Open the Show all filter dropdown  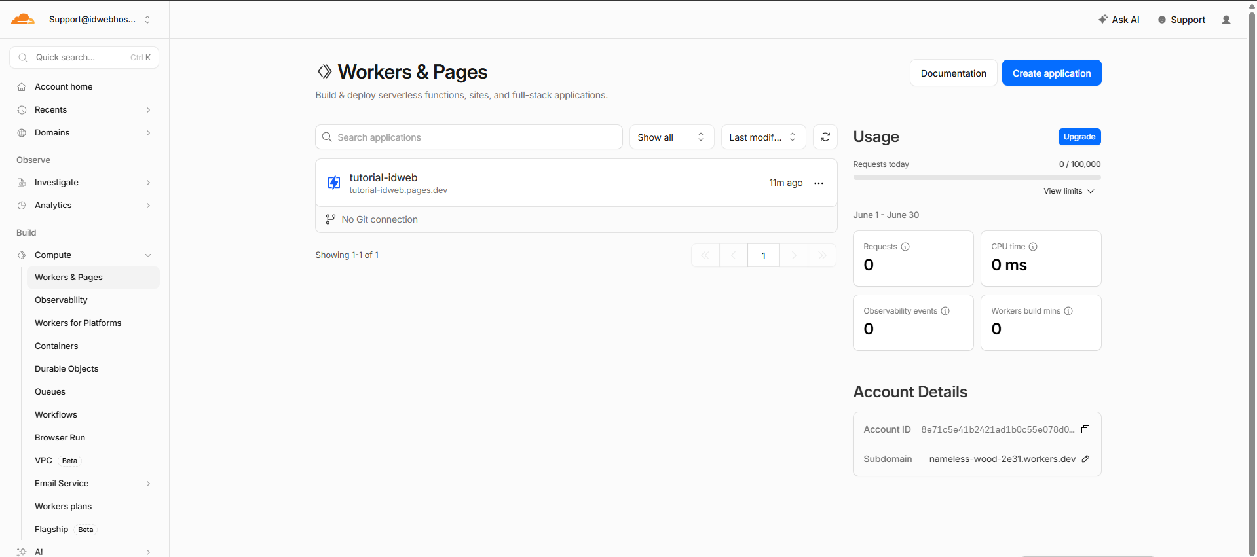[671, 137]
